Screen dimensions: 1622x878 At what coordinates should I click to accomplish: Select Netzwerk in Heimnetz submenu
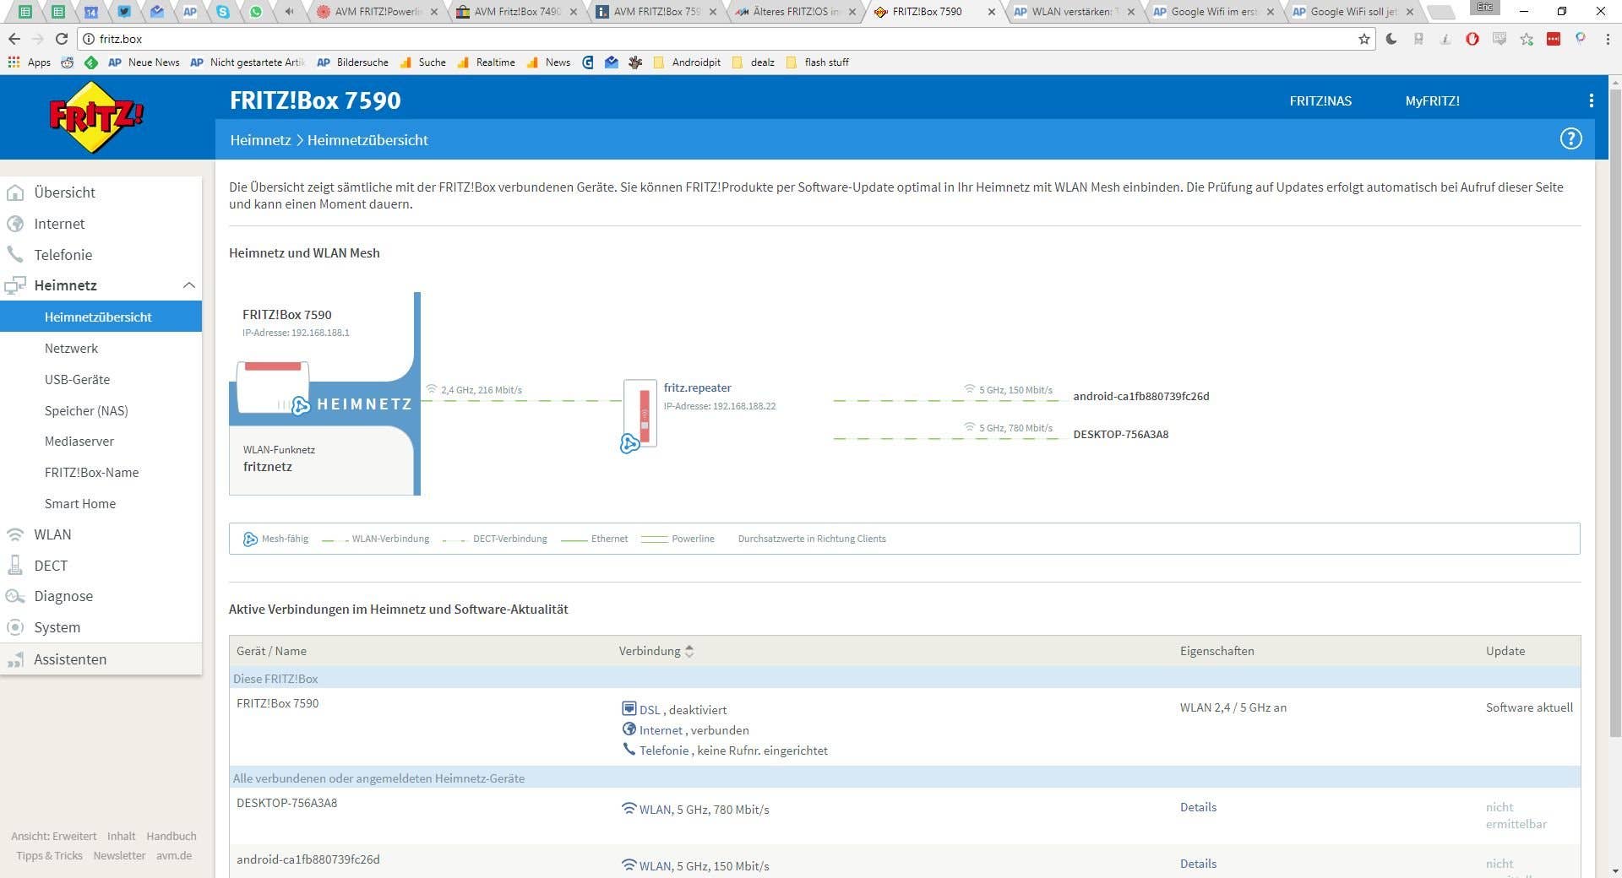(71, 349)
